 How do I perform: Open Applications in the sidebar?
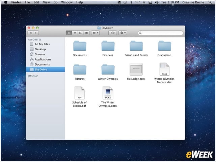46,59
